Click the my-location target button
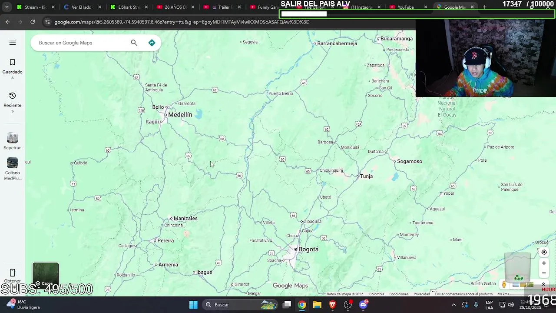The height and width of the screenshot is (313, 556). coord(544,252)
